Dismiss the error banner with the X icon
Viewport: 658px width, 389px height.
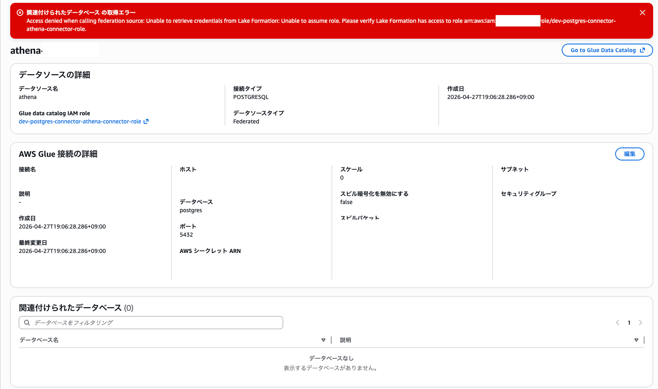(x=642, y=12)
